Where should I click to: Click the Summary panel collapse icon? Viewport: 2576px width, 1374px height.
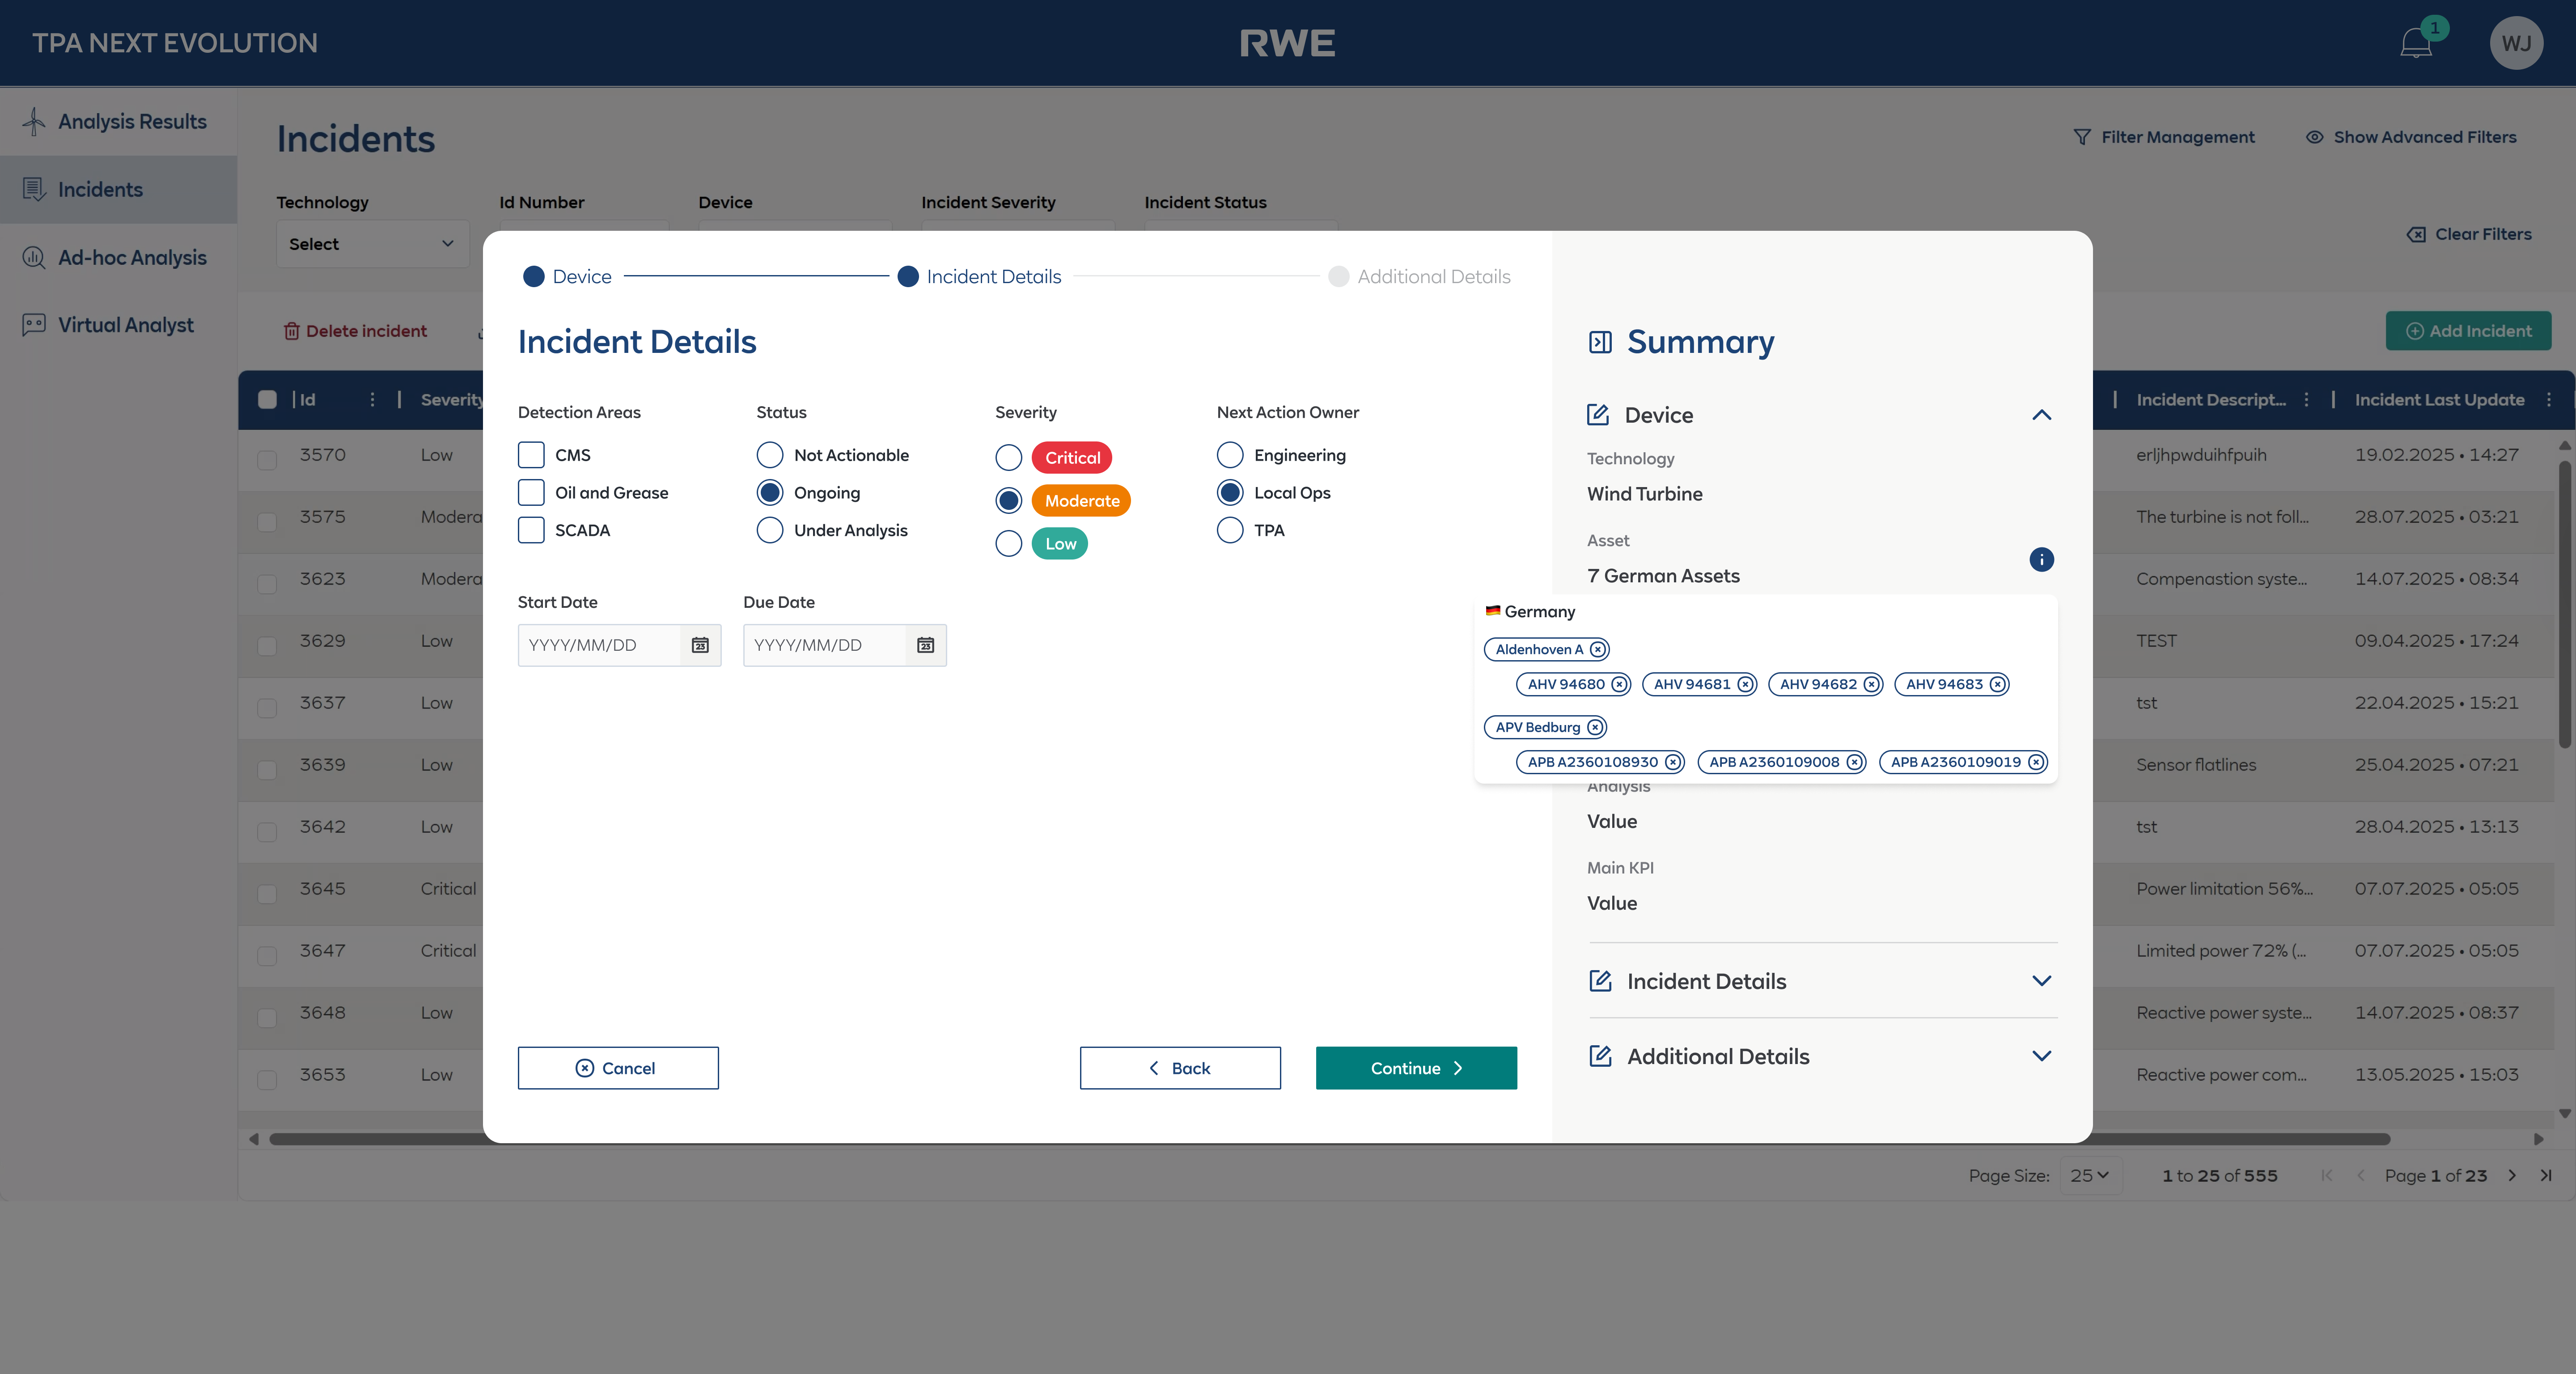(1600, 342)
